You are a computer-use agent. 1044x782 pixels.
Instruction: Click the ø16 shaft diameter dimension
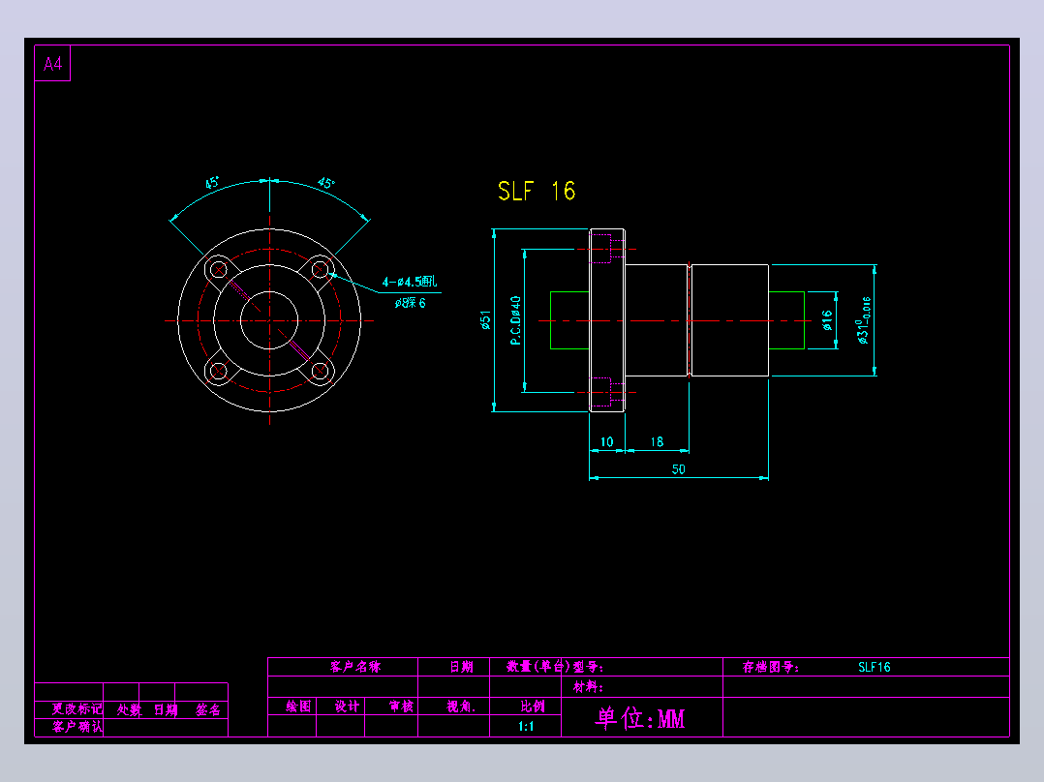[827, 320]
